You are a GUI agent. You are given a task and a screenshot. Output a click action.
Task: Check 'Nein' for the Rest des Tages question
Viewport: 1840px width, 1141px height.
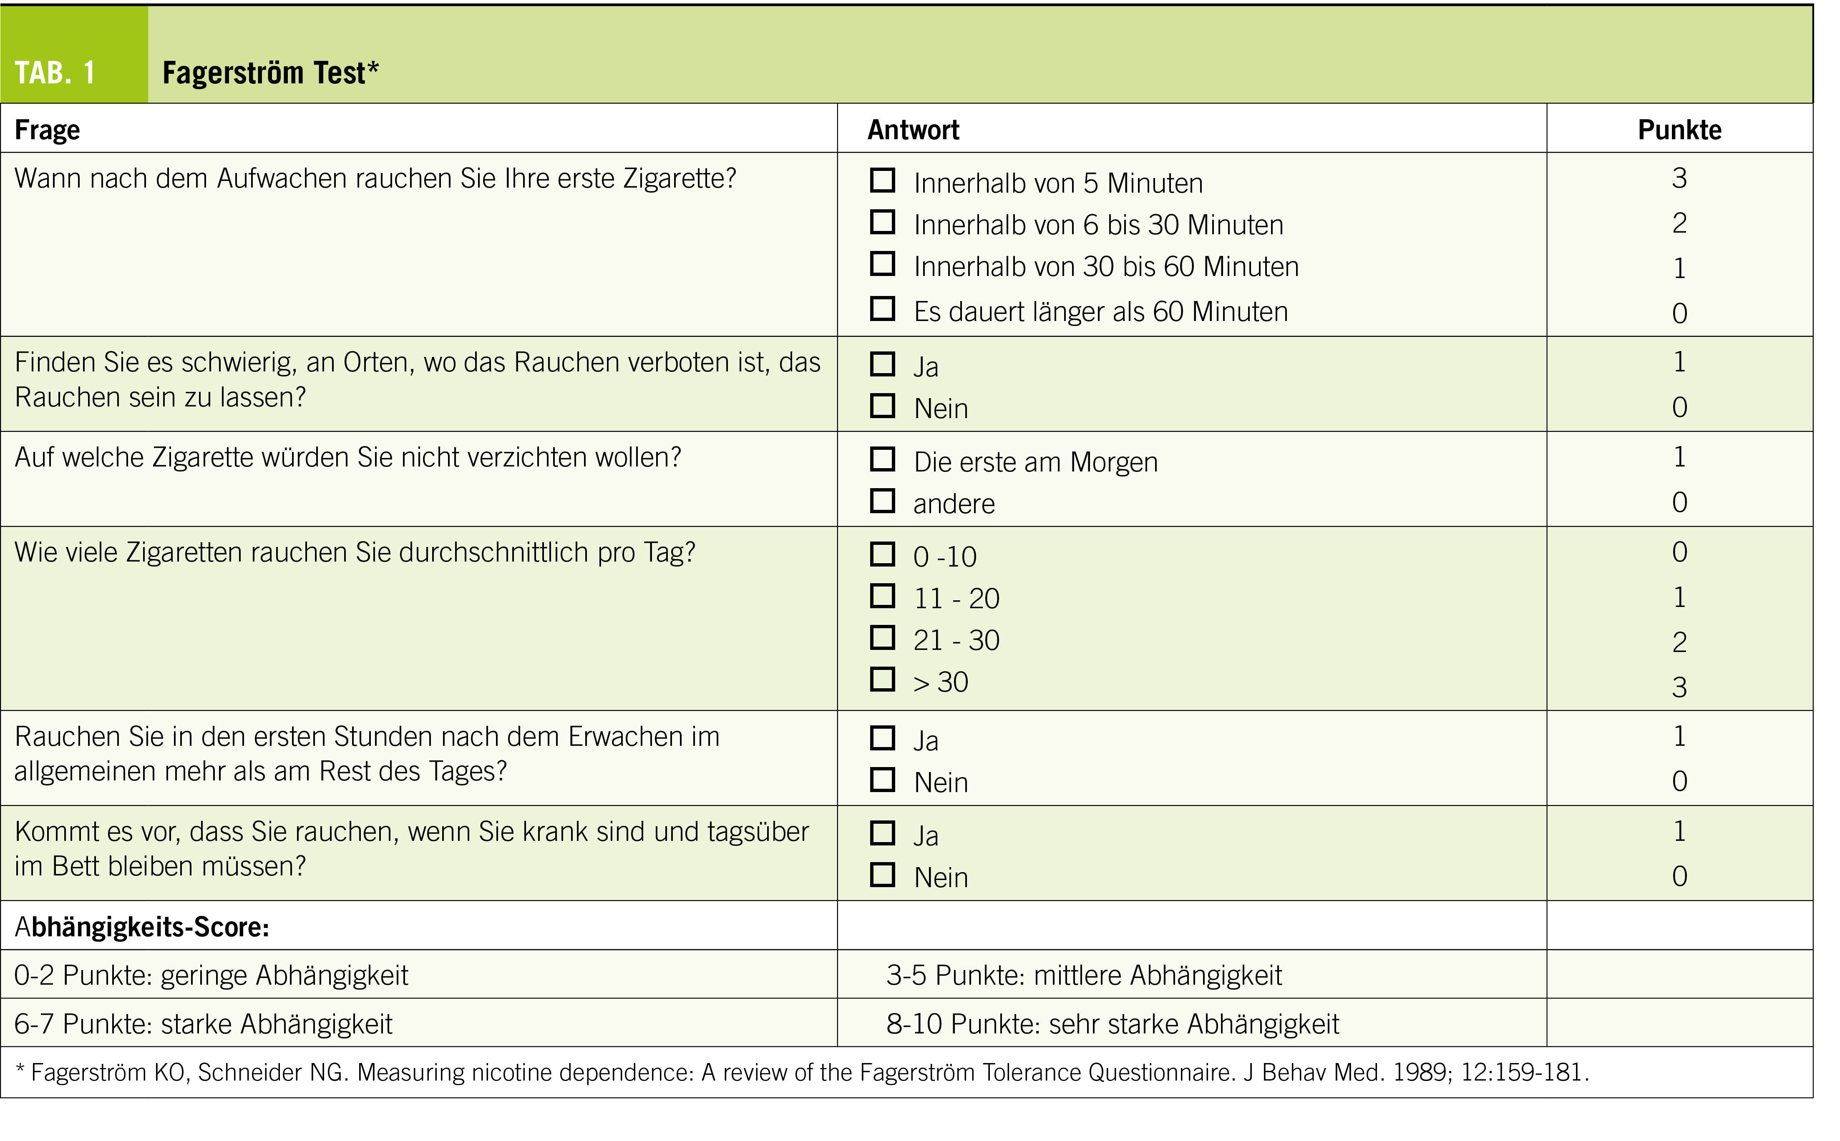click(882, 780)
